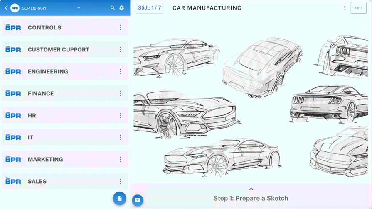The image size is (372, 209).
Task: Click the BPR logo beside IT
Action: (x=13, y=137)
